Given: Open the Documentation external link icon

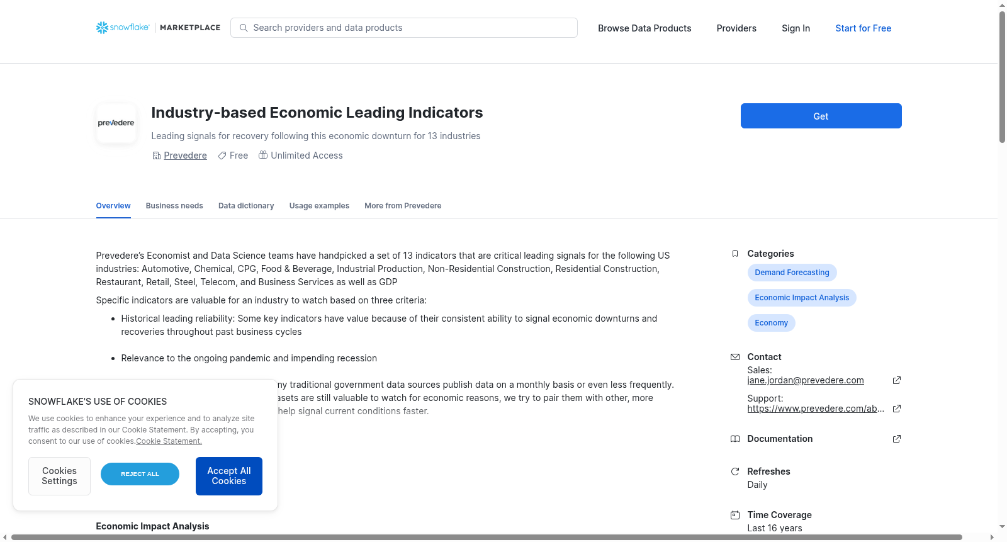Looking at the screenshot, I should pos(897,439).
